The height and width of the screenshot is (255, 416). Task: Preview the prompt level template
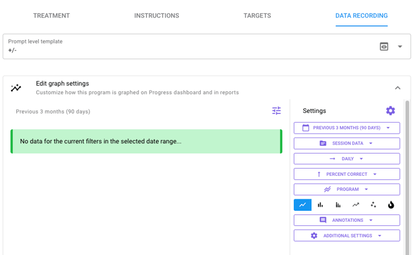[384, 47]
